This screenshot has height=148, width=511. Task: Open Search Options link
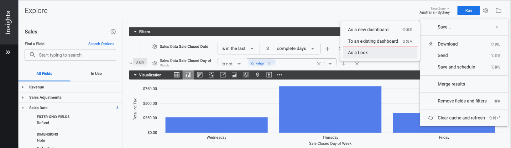point(101,44)
